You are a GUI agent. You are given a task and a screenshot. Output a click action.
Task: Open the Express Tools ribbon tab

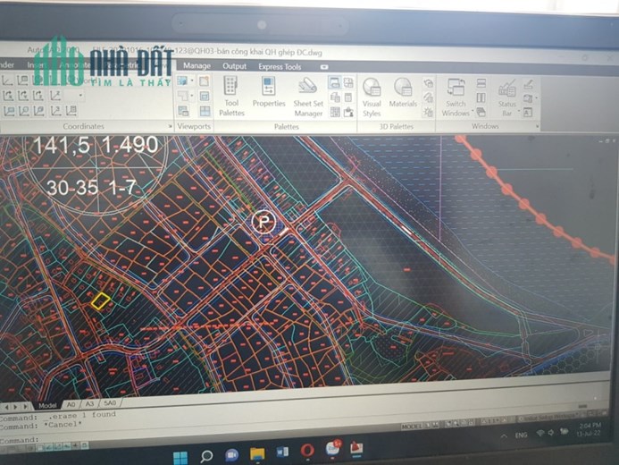click(280, 67)
